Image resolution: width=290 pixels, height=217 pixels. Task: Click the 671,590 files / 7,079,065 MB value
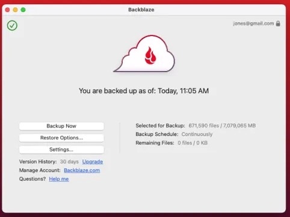point(222,126)
